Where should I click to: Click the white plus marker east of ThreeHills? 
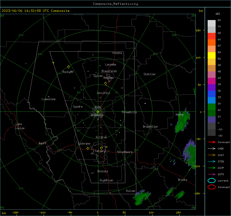[145, 103]
